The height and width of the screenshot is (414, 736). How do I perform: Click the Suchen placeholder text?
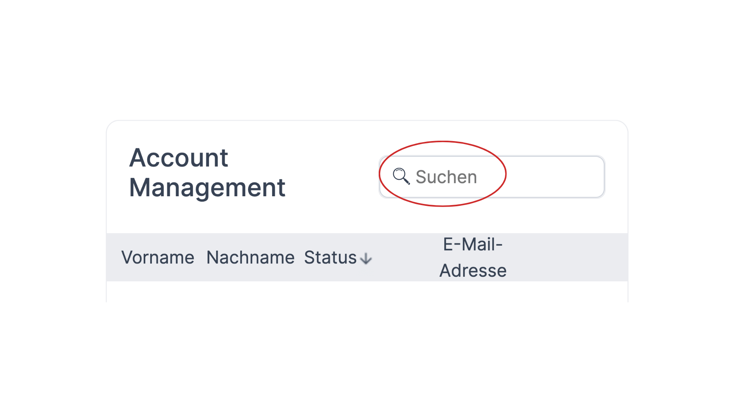[446, 177]
